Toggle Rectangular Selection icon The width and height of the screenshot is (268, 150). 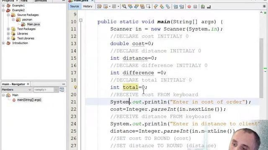pos(148,7)
